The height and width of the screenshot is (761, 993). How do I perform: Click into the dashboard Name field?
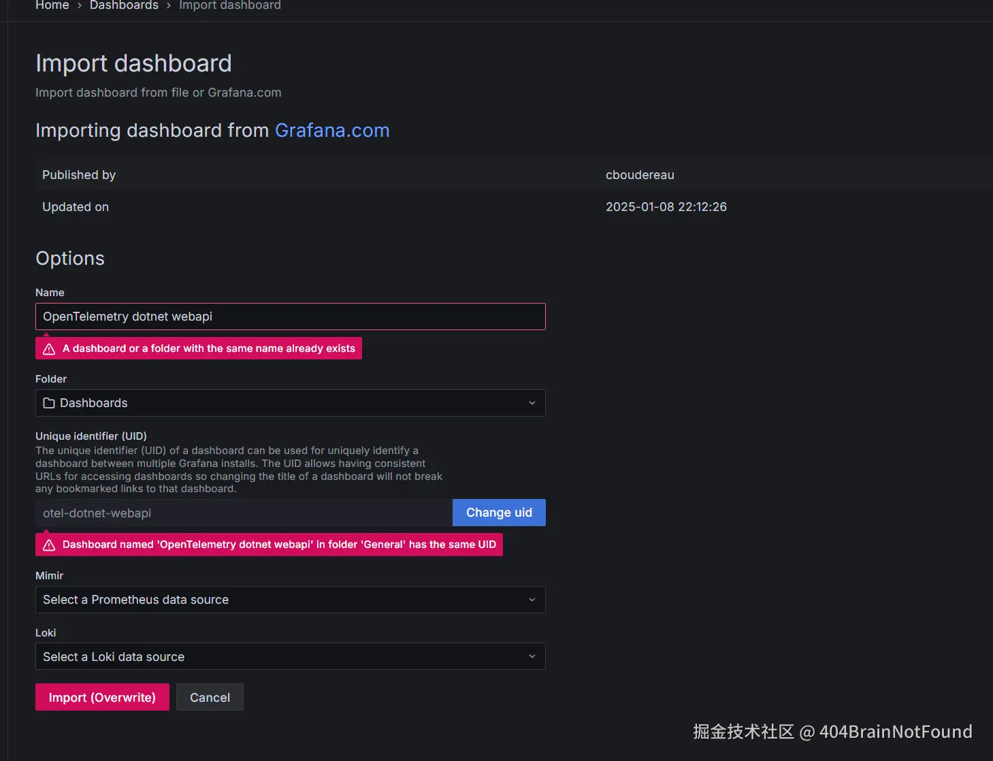tap(291, 317)
